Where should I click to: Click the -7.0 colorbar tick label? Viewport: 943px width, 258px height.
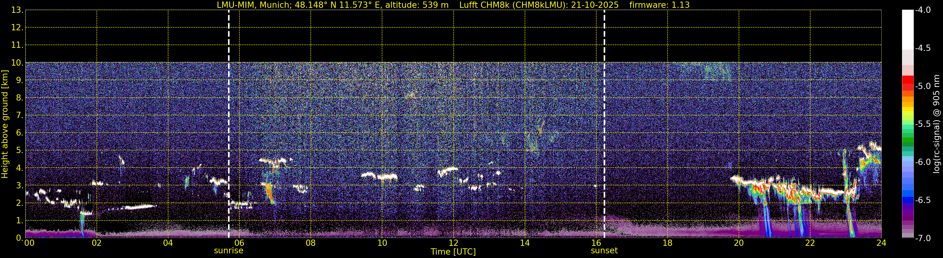click(x=922, y=238)
